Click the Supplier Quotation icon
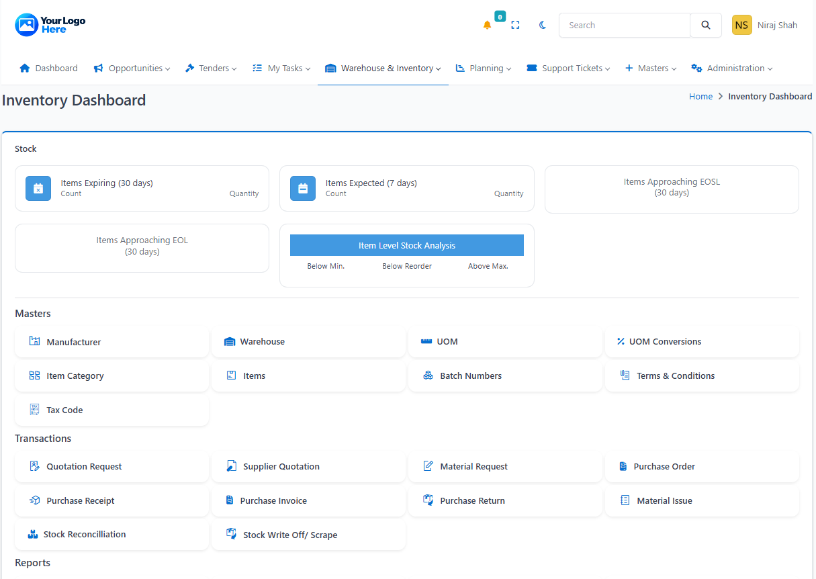816x579 pixels. [x=231, y=466]
